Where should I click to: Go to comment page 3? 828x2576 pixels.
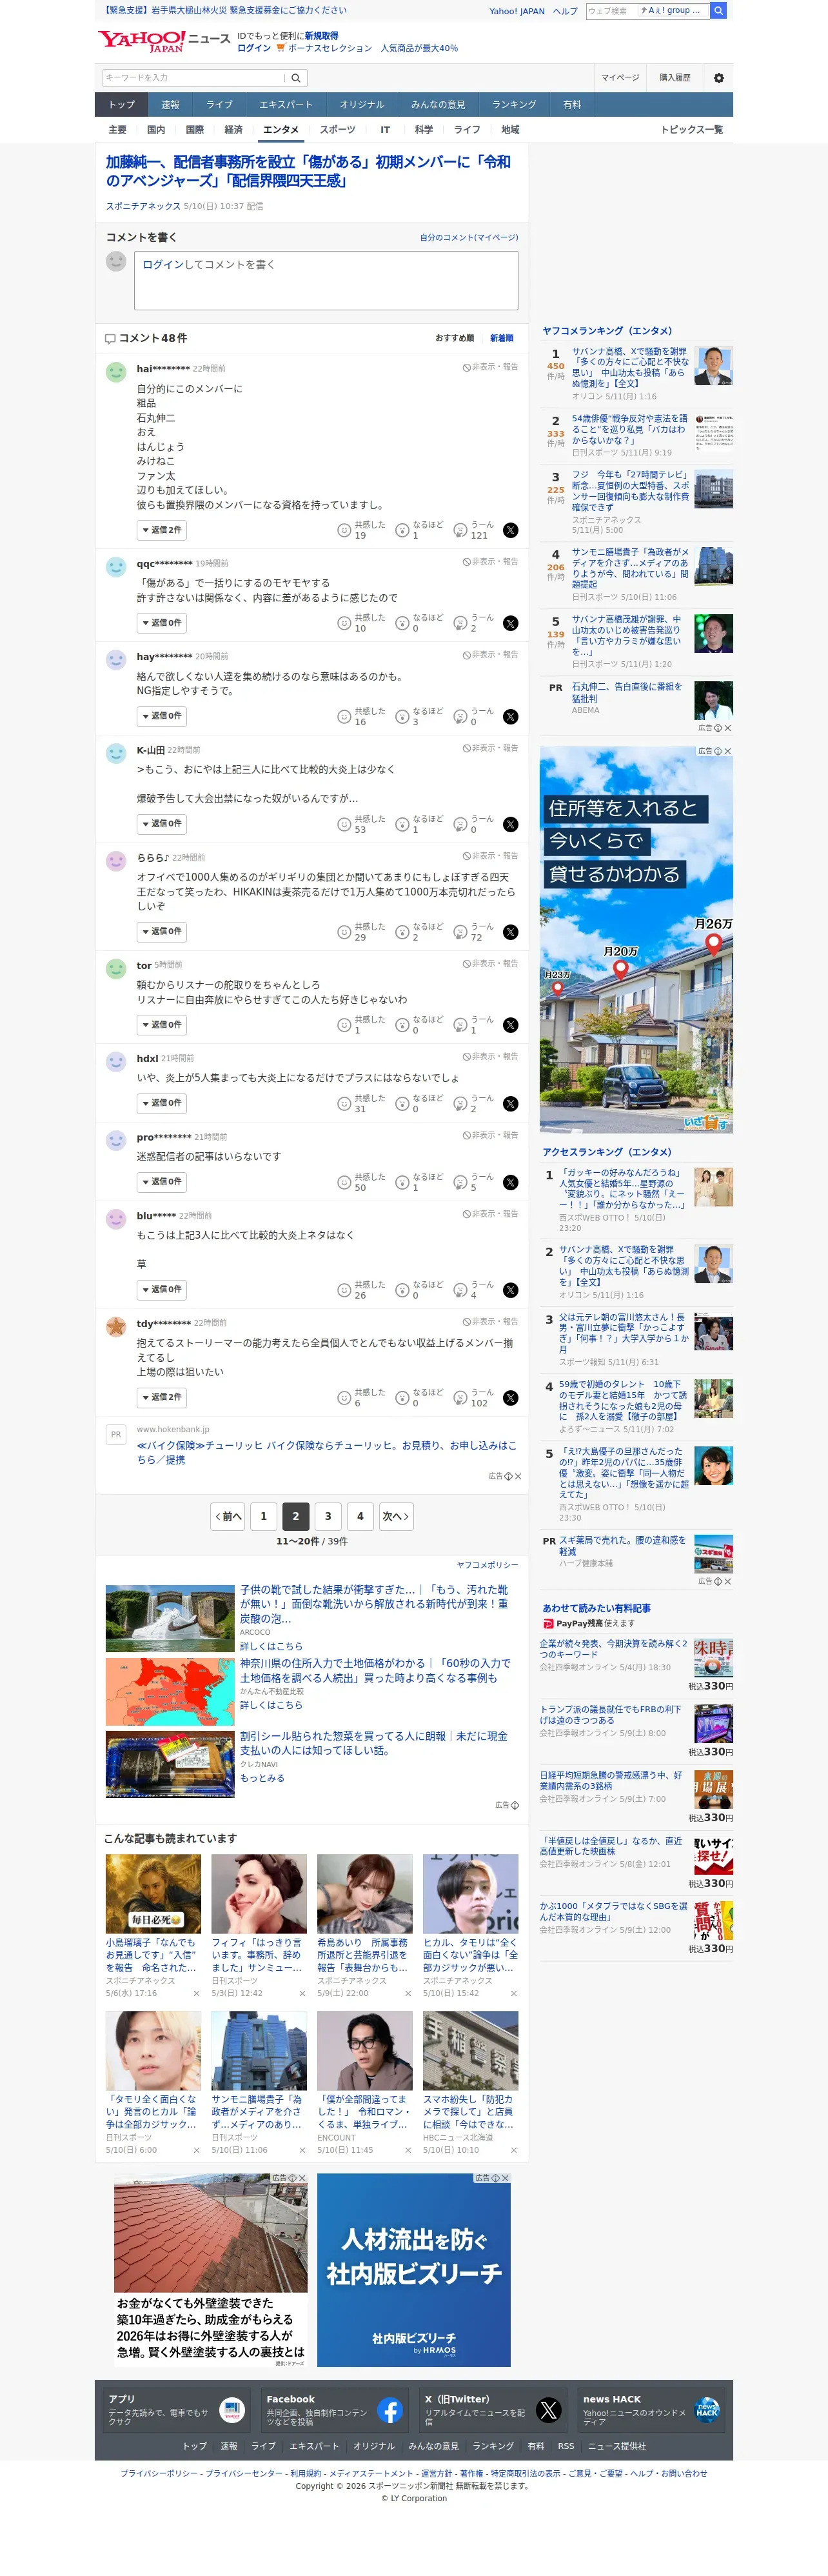tap(328, 1518)
